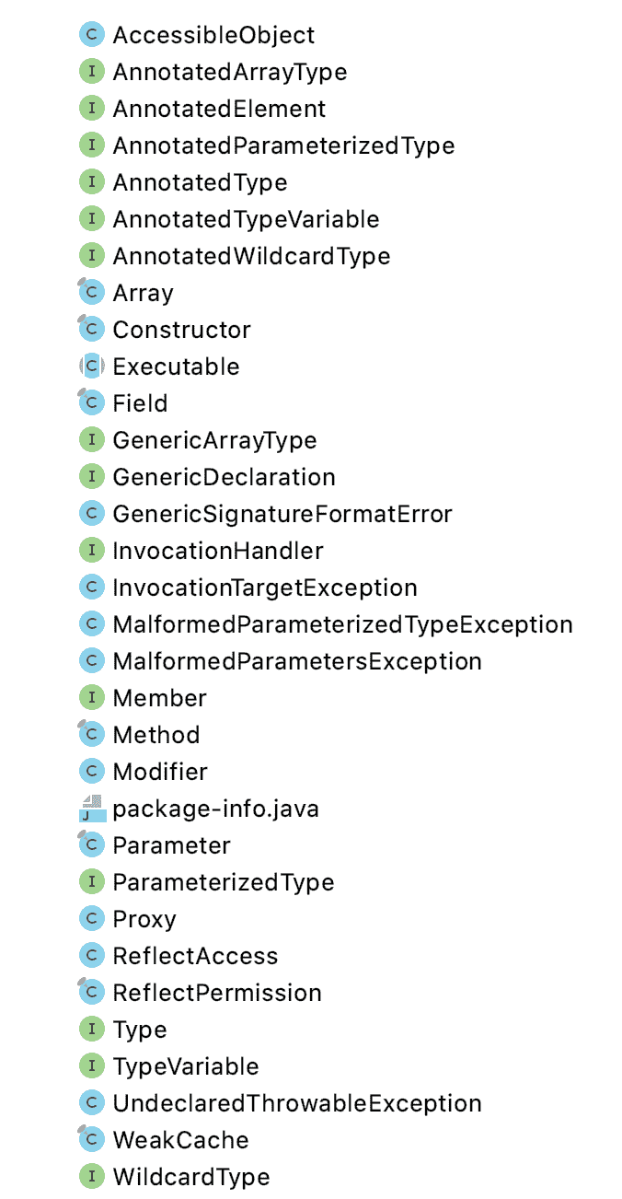Select InvocationTargetException in the list

pos(264,588)
